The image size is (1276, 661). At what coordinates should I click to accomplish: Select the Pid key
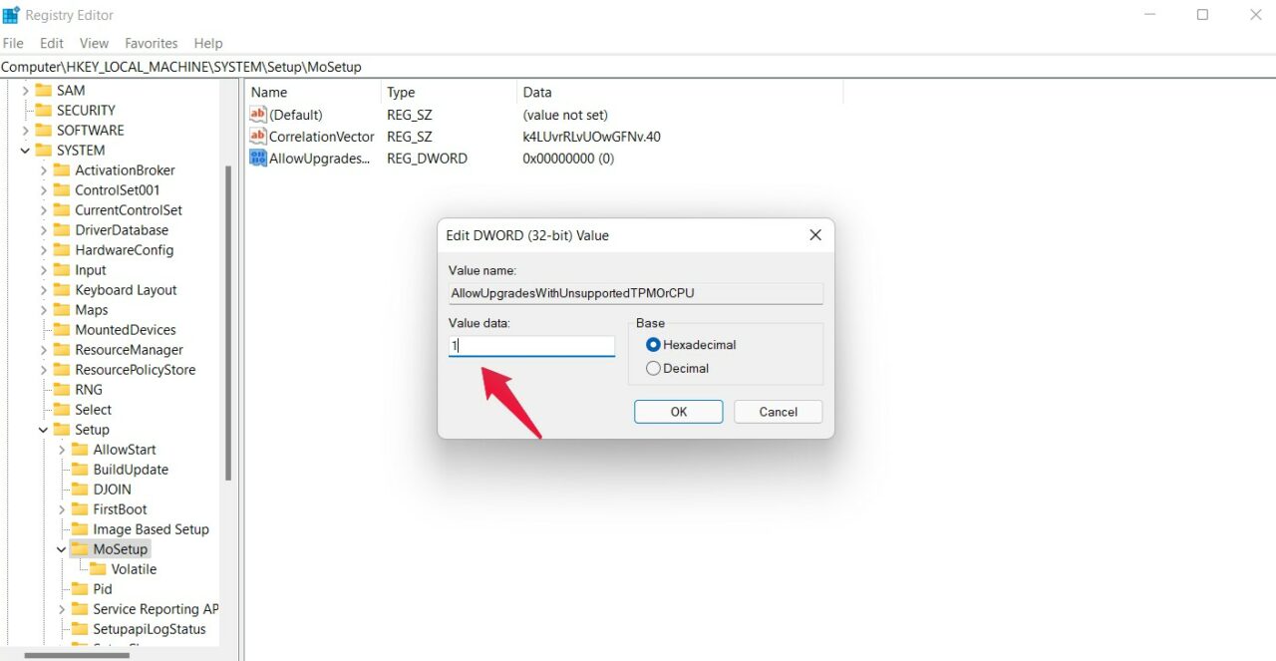103,588
